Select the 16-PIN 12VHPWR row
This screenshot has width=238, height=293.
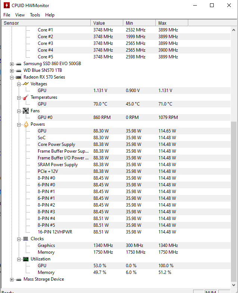point(134,232)
